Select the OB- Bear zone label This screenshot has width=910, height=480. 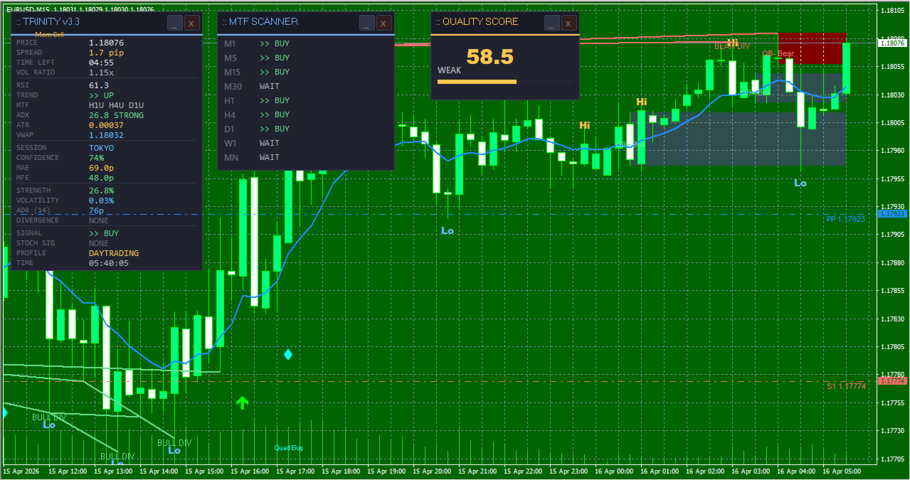[x=778, y=53]
